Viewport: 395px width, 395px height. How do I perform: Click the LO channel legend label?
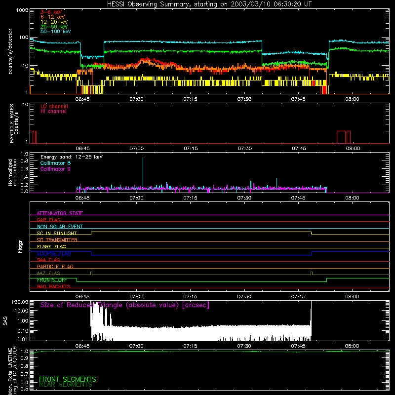(x=54, y=106)
